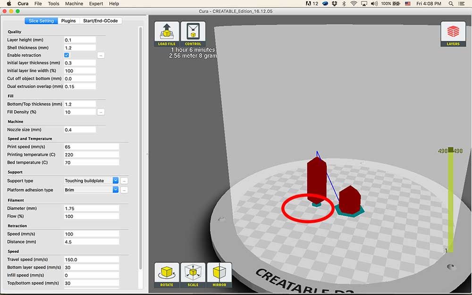Screen dimensions: 472x295
Task: Click the Bed temperature input field
Action: click(92, 162)
